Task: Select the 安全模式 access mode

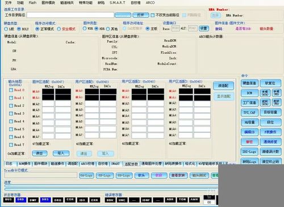Action: pos(59,29)
